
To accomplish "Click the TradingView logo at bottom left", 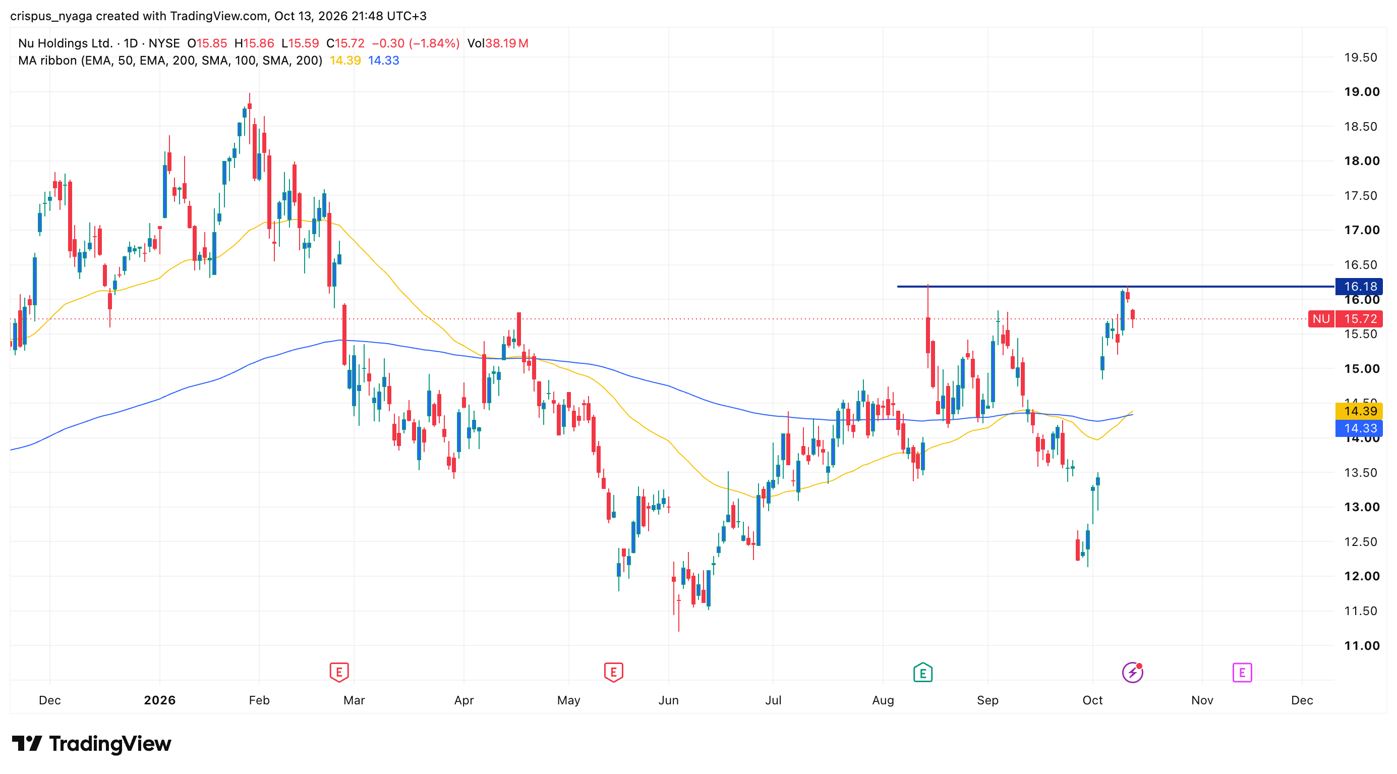I will (91, 743).
